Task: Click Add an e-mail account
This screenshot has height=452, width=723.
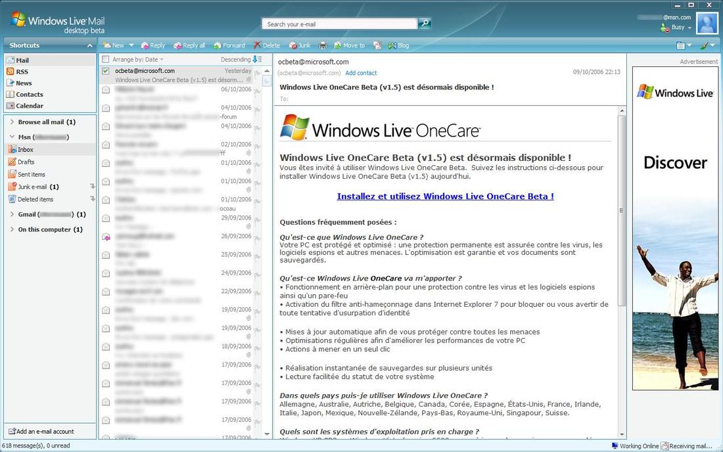Action: tap(41, 432)
